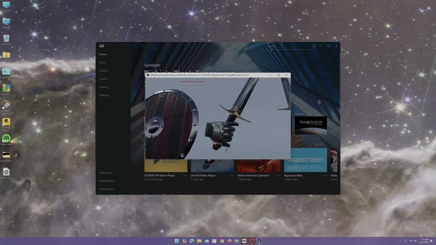This screenshot has height=245, width=436.
Task: Open Notifications in the Oculus sidebar
Action: [x=107, y=181]
